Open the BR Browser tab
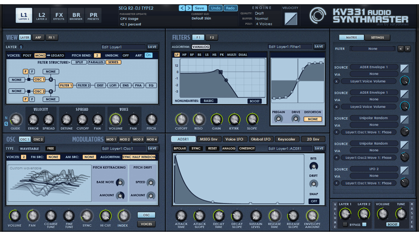This screenshot has width=419, height=236. pyautogui.click(x=76, y=15)
